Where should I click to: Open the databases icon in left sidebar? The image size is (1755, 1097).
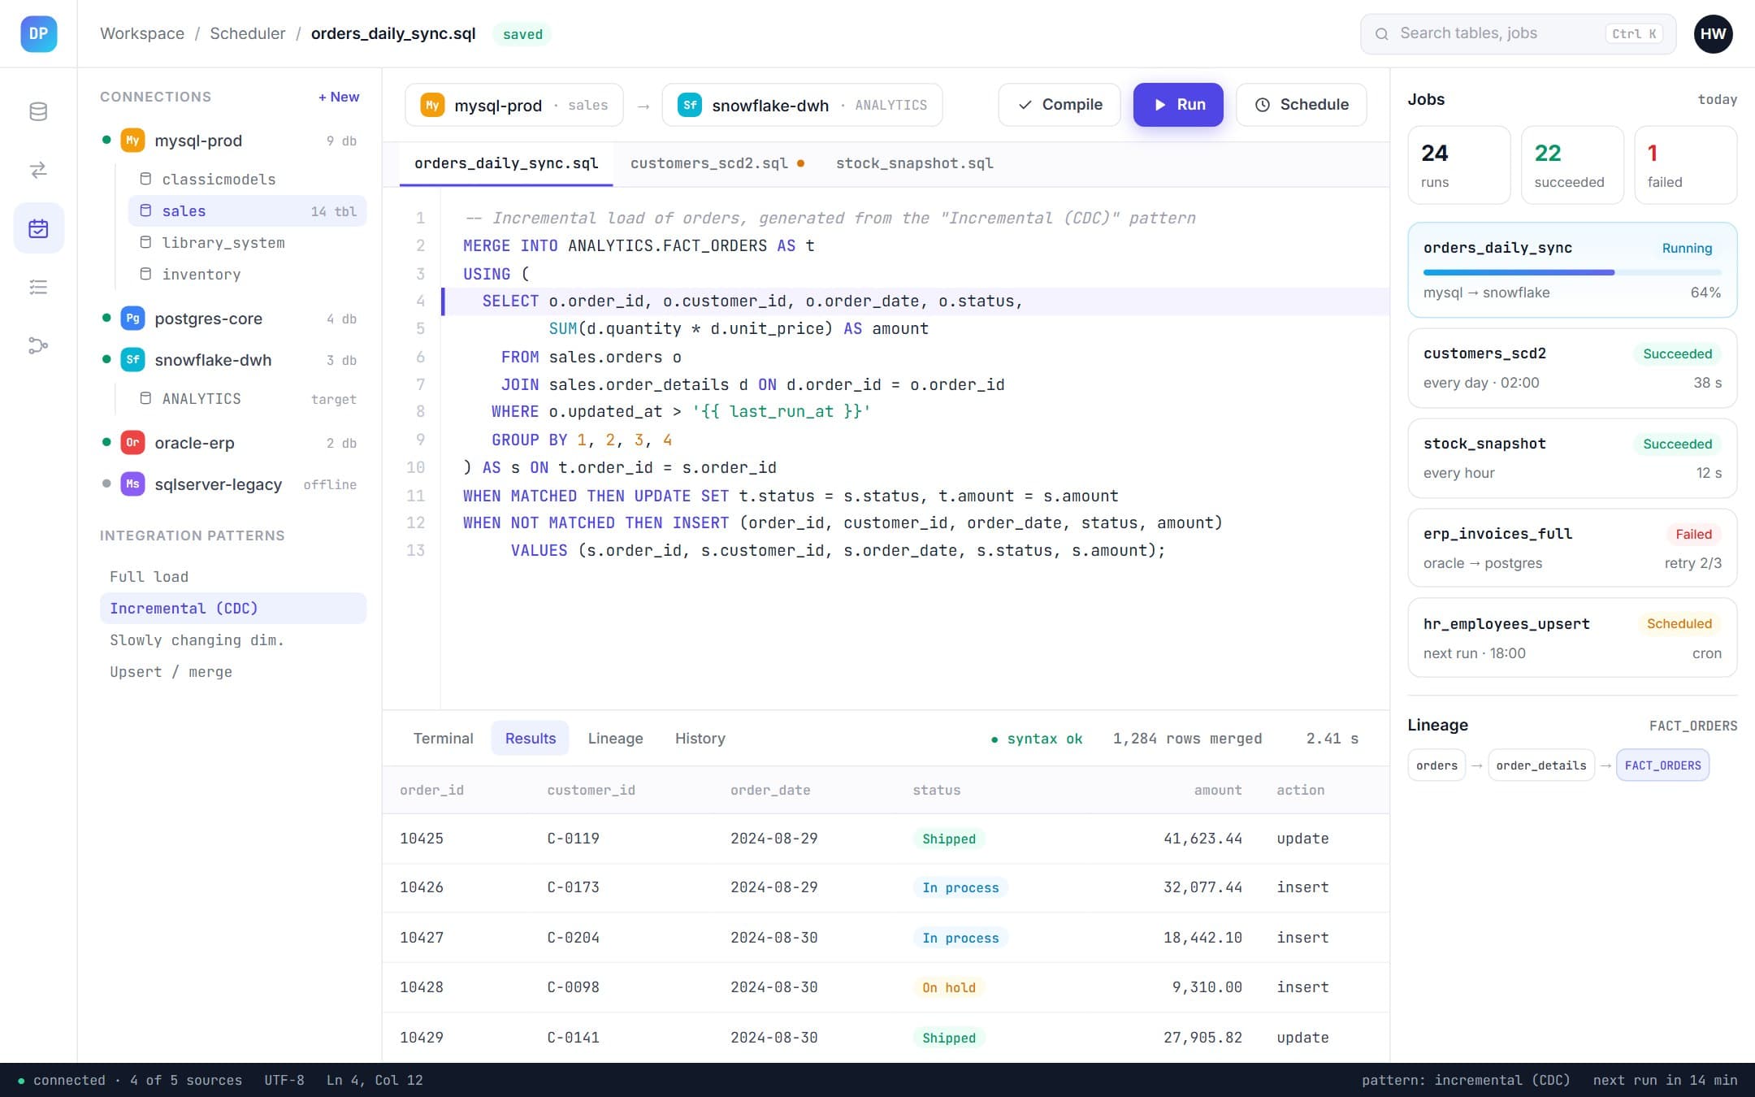tap(38, 111)
